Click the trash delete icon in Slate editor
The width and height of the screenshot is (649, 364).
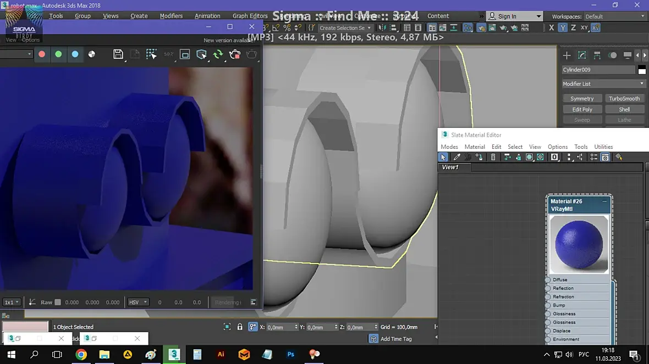[x=493, y=157]
